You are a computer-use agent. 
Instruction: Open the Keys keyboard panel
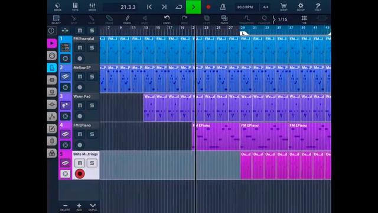click(x=75, y=7)
